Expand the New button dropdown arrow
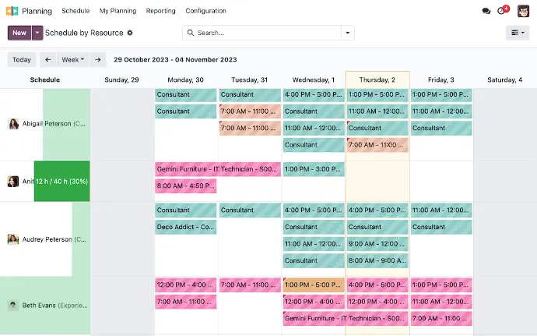The height and width of the screenshot is (336, 537). pyautogui.click(x=37, y=33)
